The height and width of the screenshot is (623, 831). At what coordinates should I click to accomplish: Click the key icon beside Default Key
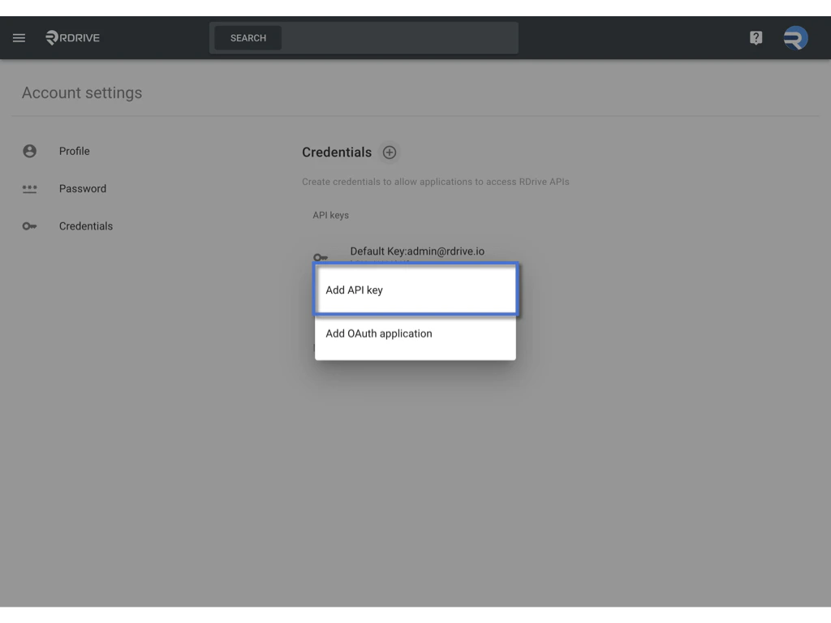click(321, 254)
